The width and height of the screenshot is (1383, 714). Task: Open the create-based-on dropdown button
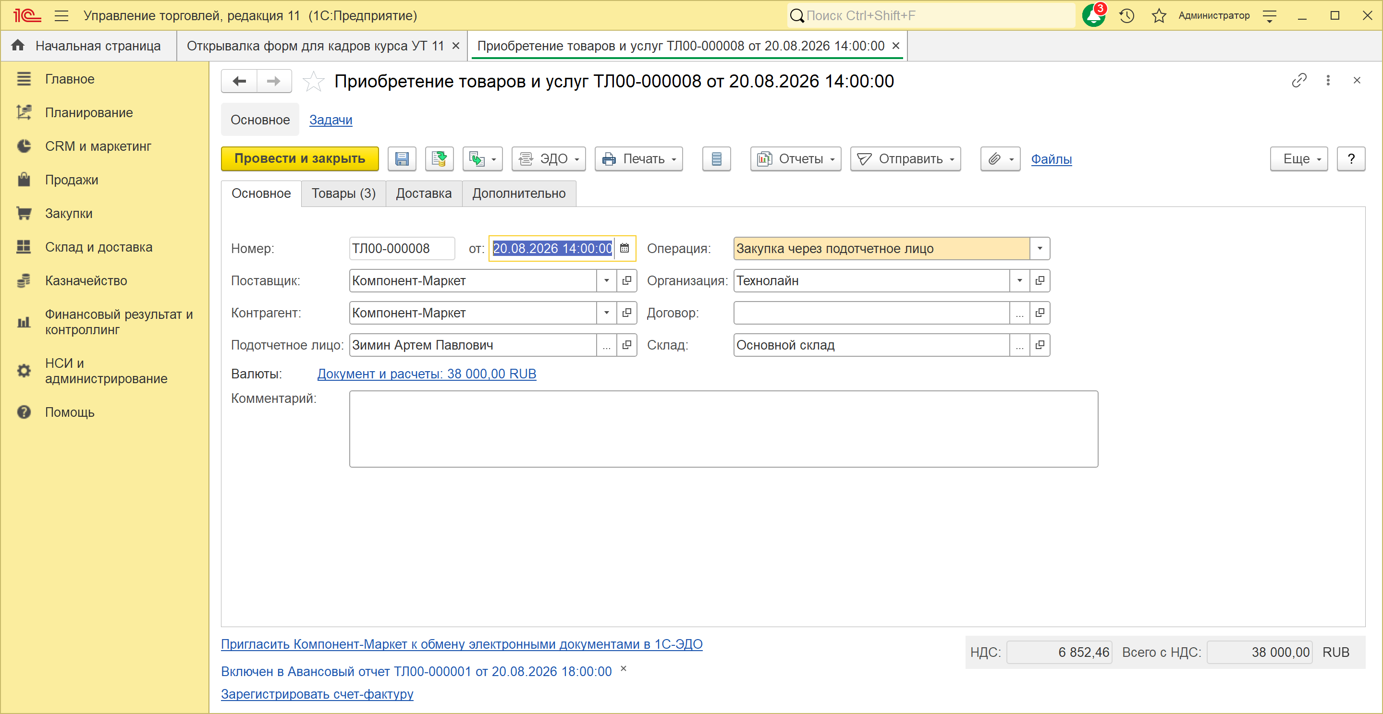click(483, 159)
